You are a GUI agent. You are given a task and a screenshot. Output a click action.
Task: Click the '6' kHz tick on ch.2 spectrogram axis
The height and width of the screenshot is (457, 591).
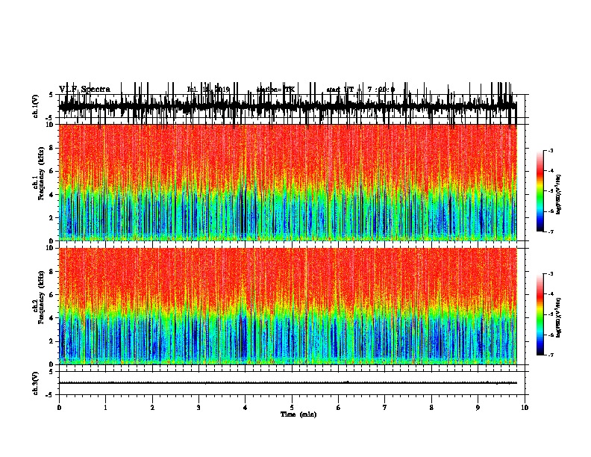click(52, 294)
